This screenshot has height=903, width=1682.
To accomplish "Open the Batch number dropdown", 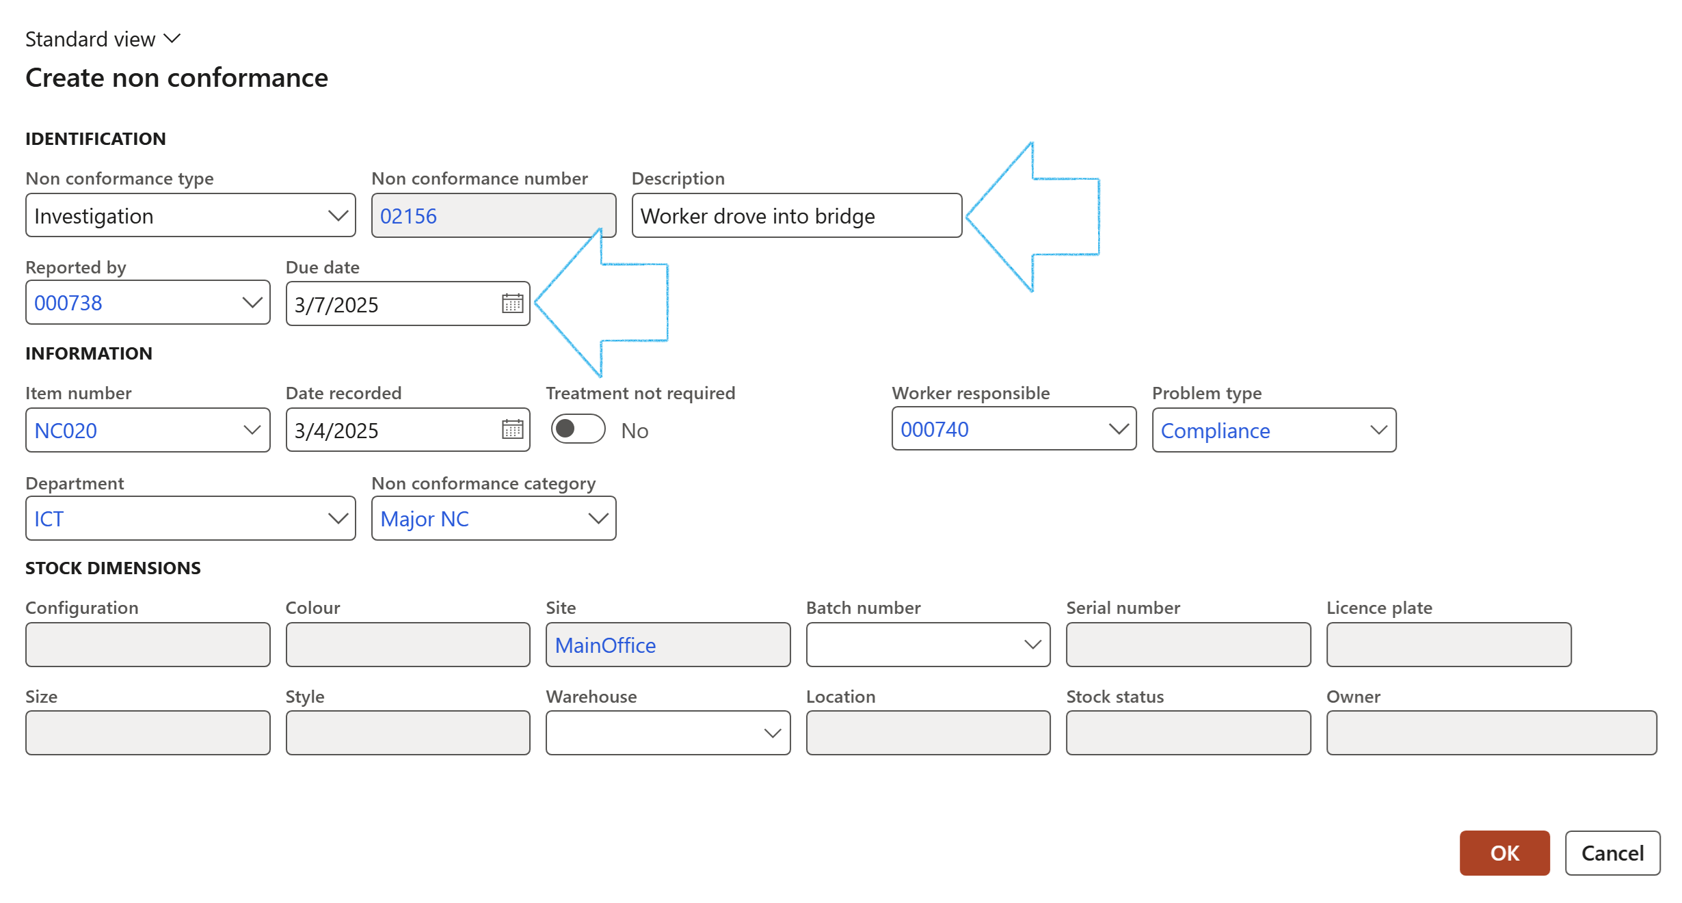I will tap(1032, 644).
